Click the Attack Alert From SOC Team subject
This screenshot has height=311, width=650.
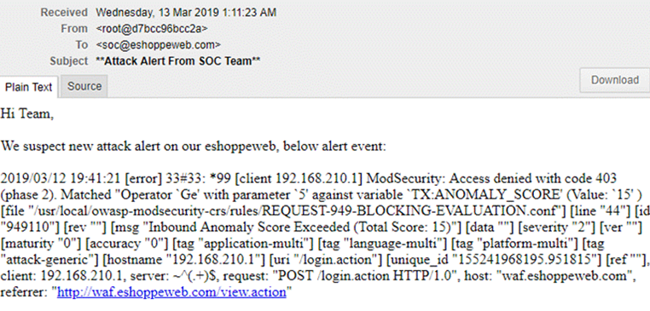click(x=178, y=60)
